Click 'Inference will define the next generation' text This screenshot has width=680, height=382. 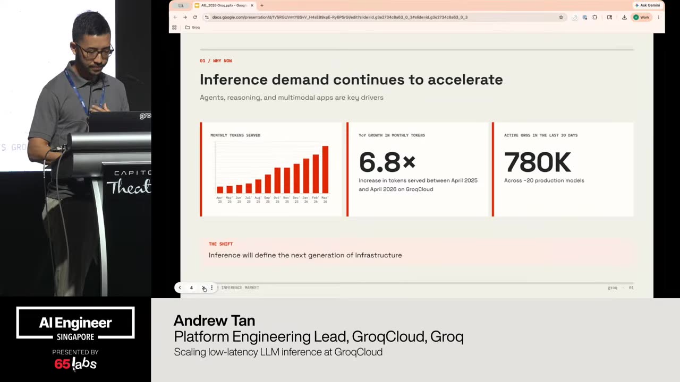[x=305, y=255]
